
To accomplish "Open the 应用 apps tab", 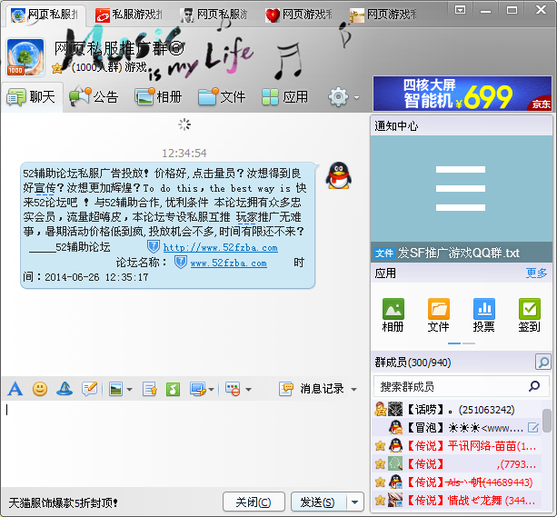I will pos(285,97).
